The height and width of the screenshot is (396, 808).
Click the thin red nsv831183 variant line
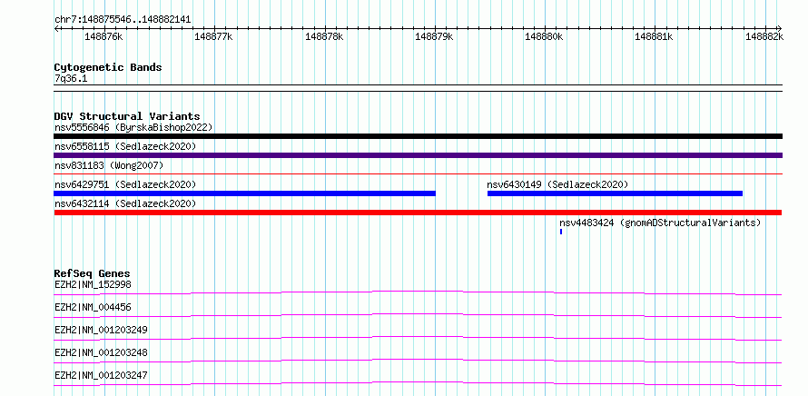[418, 174]
